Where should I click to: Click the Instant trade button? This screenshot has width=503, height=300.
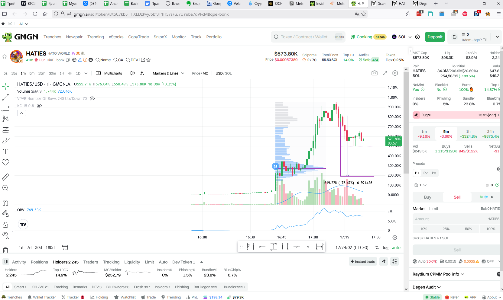click(x=362, y=261)
